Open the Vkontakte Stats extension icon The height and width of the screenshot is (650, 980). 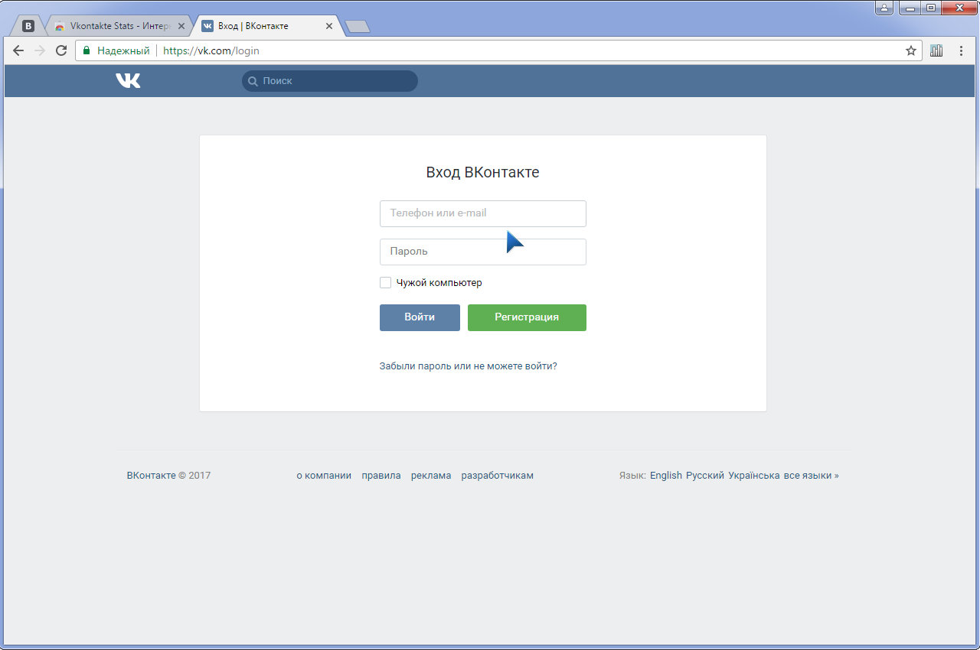tap(936, 51)
